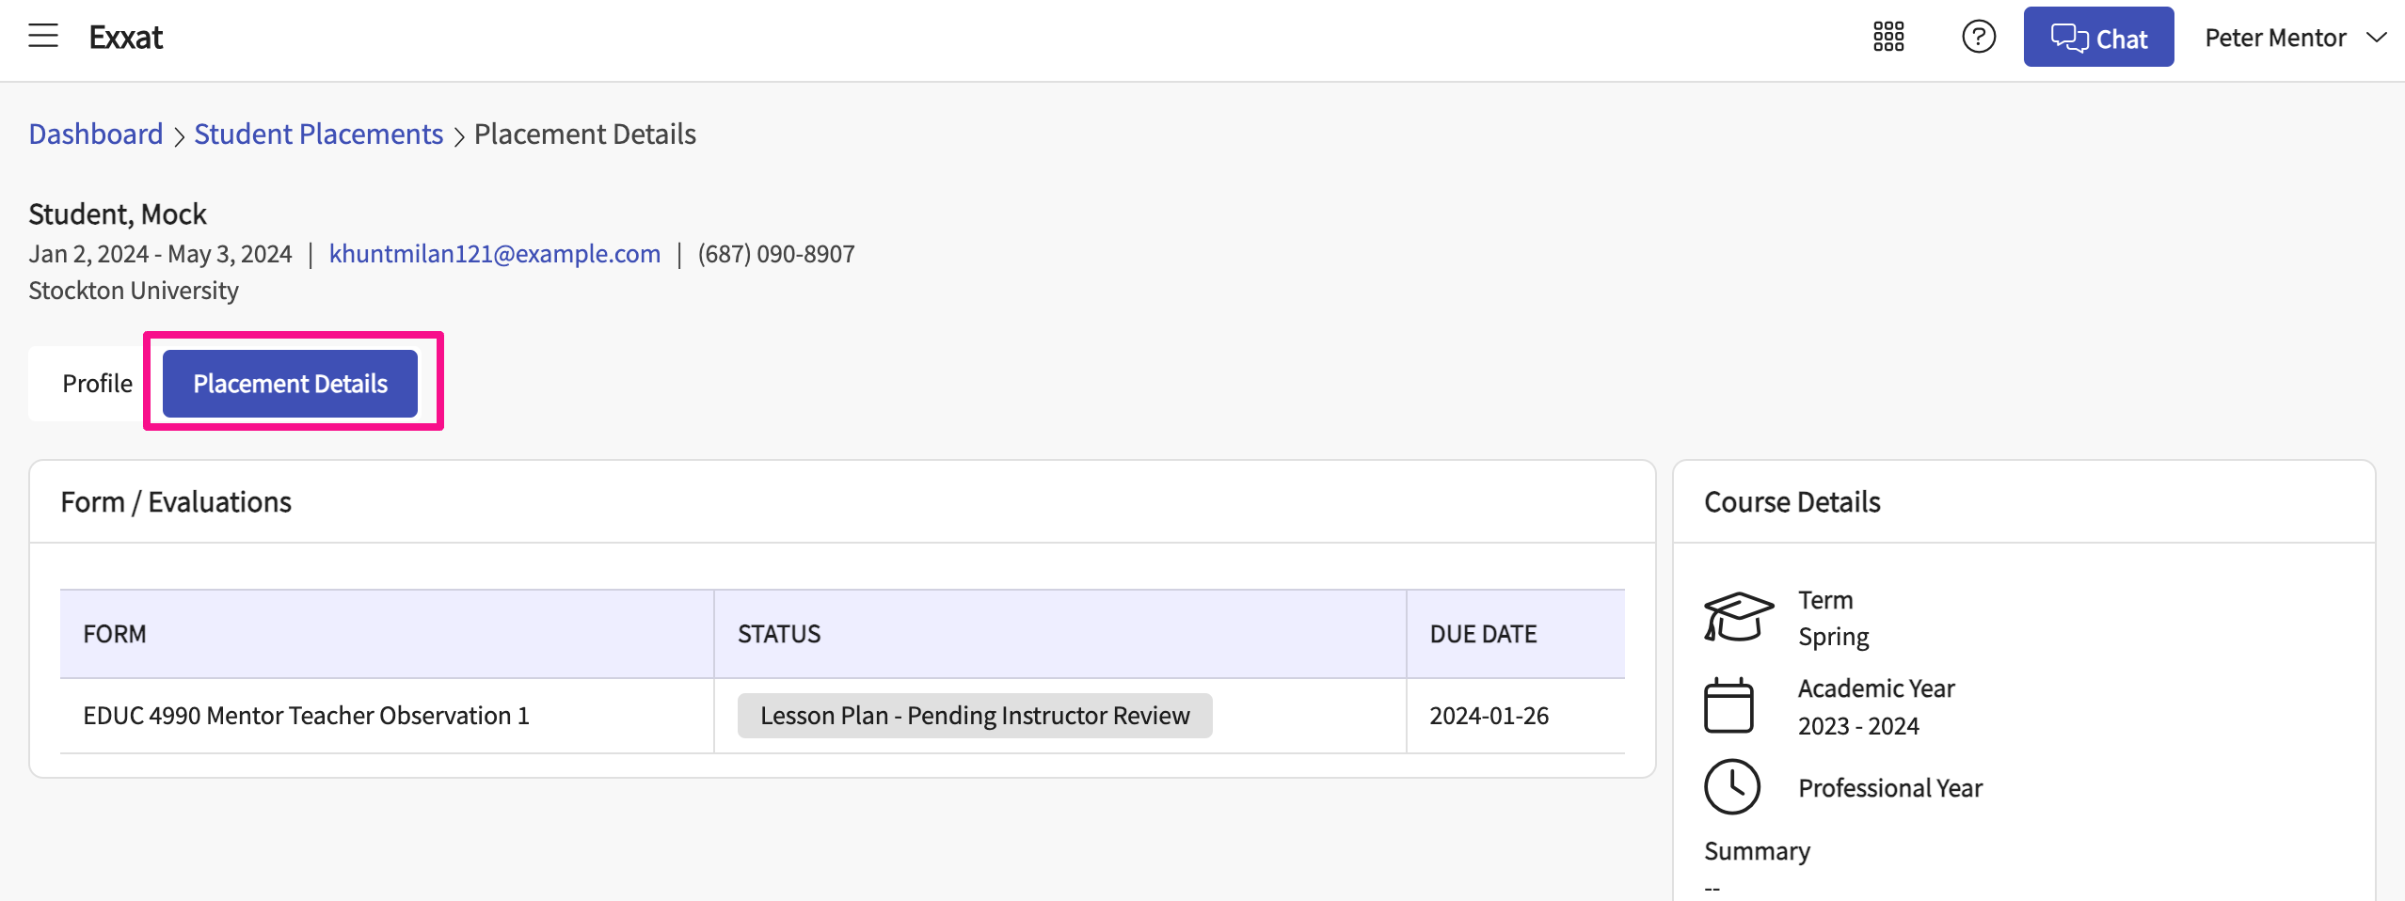Open the apps grid launcher icon
This screenshot has width=2405, height=901.
point(1887,37)
